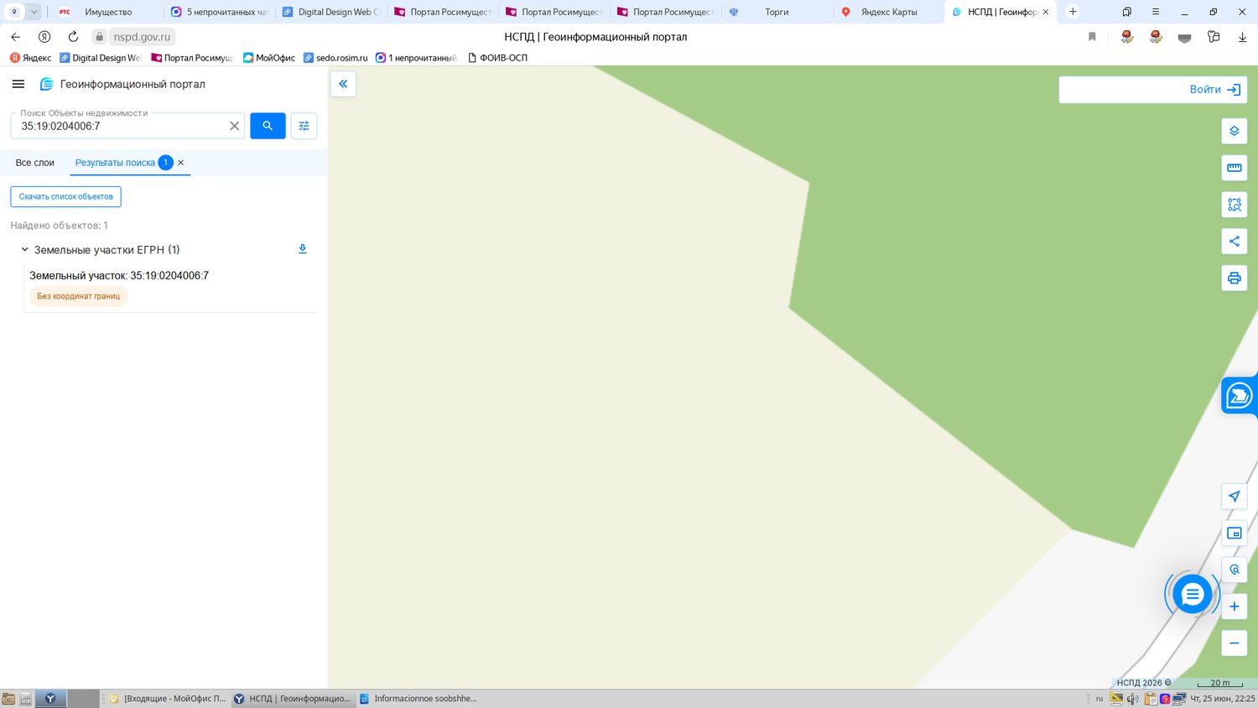
Task: Switch to the Торги browser tab
Action: point(777,12)
